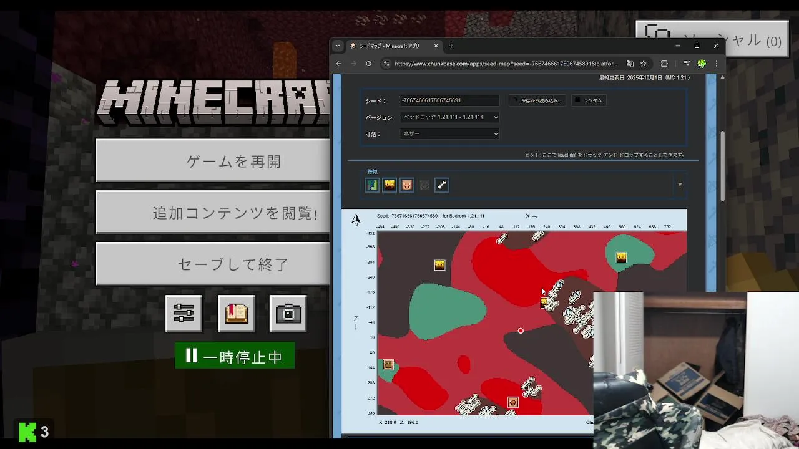Open the media control icon in toolbar
This screenshot has height=449, width=799.
[x=687, y=64]
